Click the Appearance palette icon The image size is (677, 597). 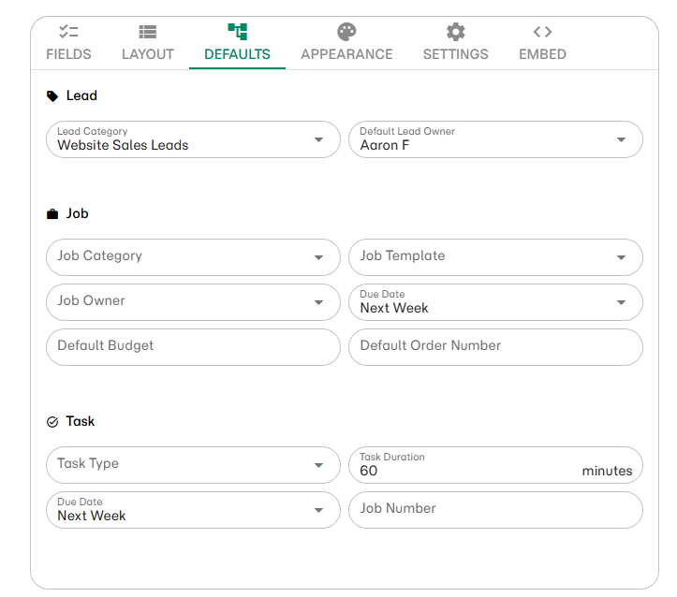tap(346, 32)
